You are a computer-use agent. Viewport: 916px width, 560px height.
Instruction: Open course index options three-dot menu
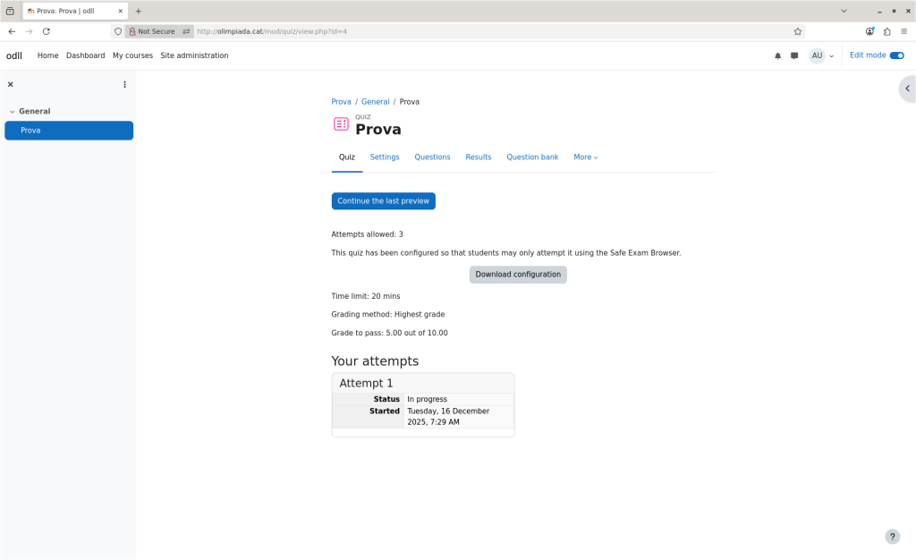click(x=124, y=84)
